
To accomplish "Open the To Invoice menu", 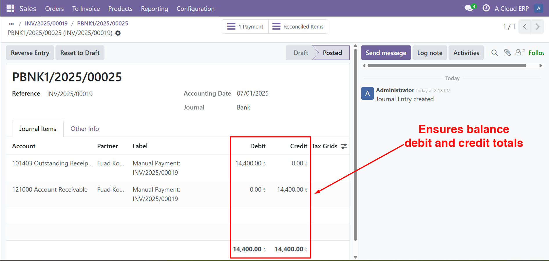I will click(86, 9).
